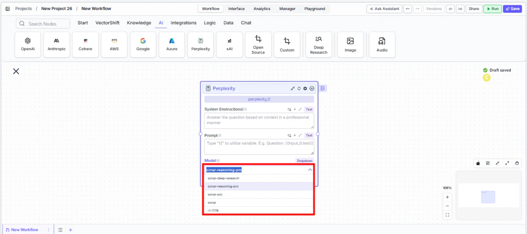Add an Image node
Screen dimensions: 527x234
coord(350,44)
